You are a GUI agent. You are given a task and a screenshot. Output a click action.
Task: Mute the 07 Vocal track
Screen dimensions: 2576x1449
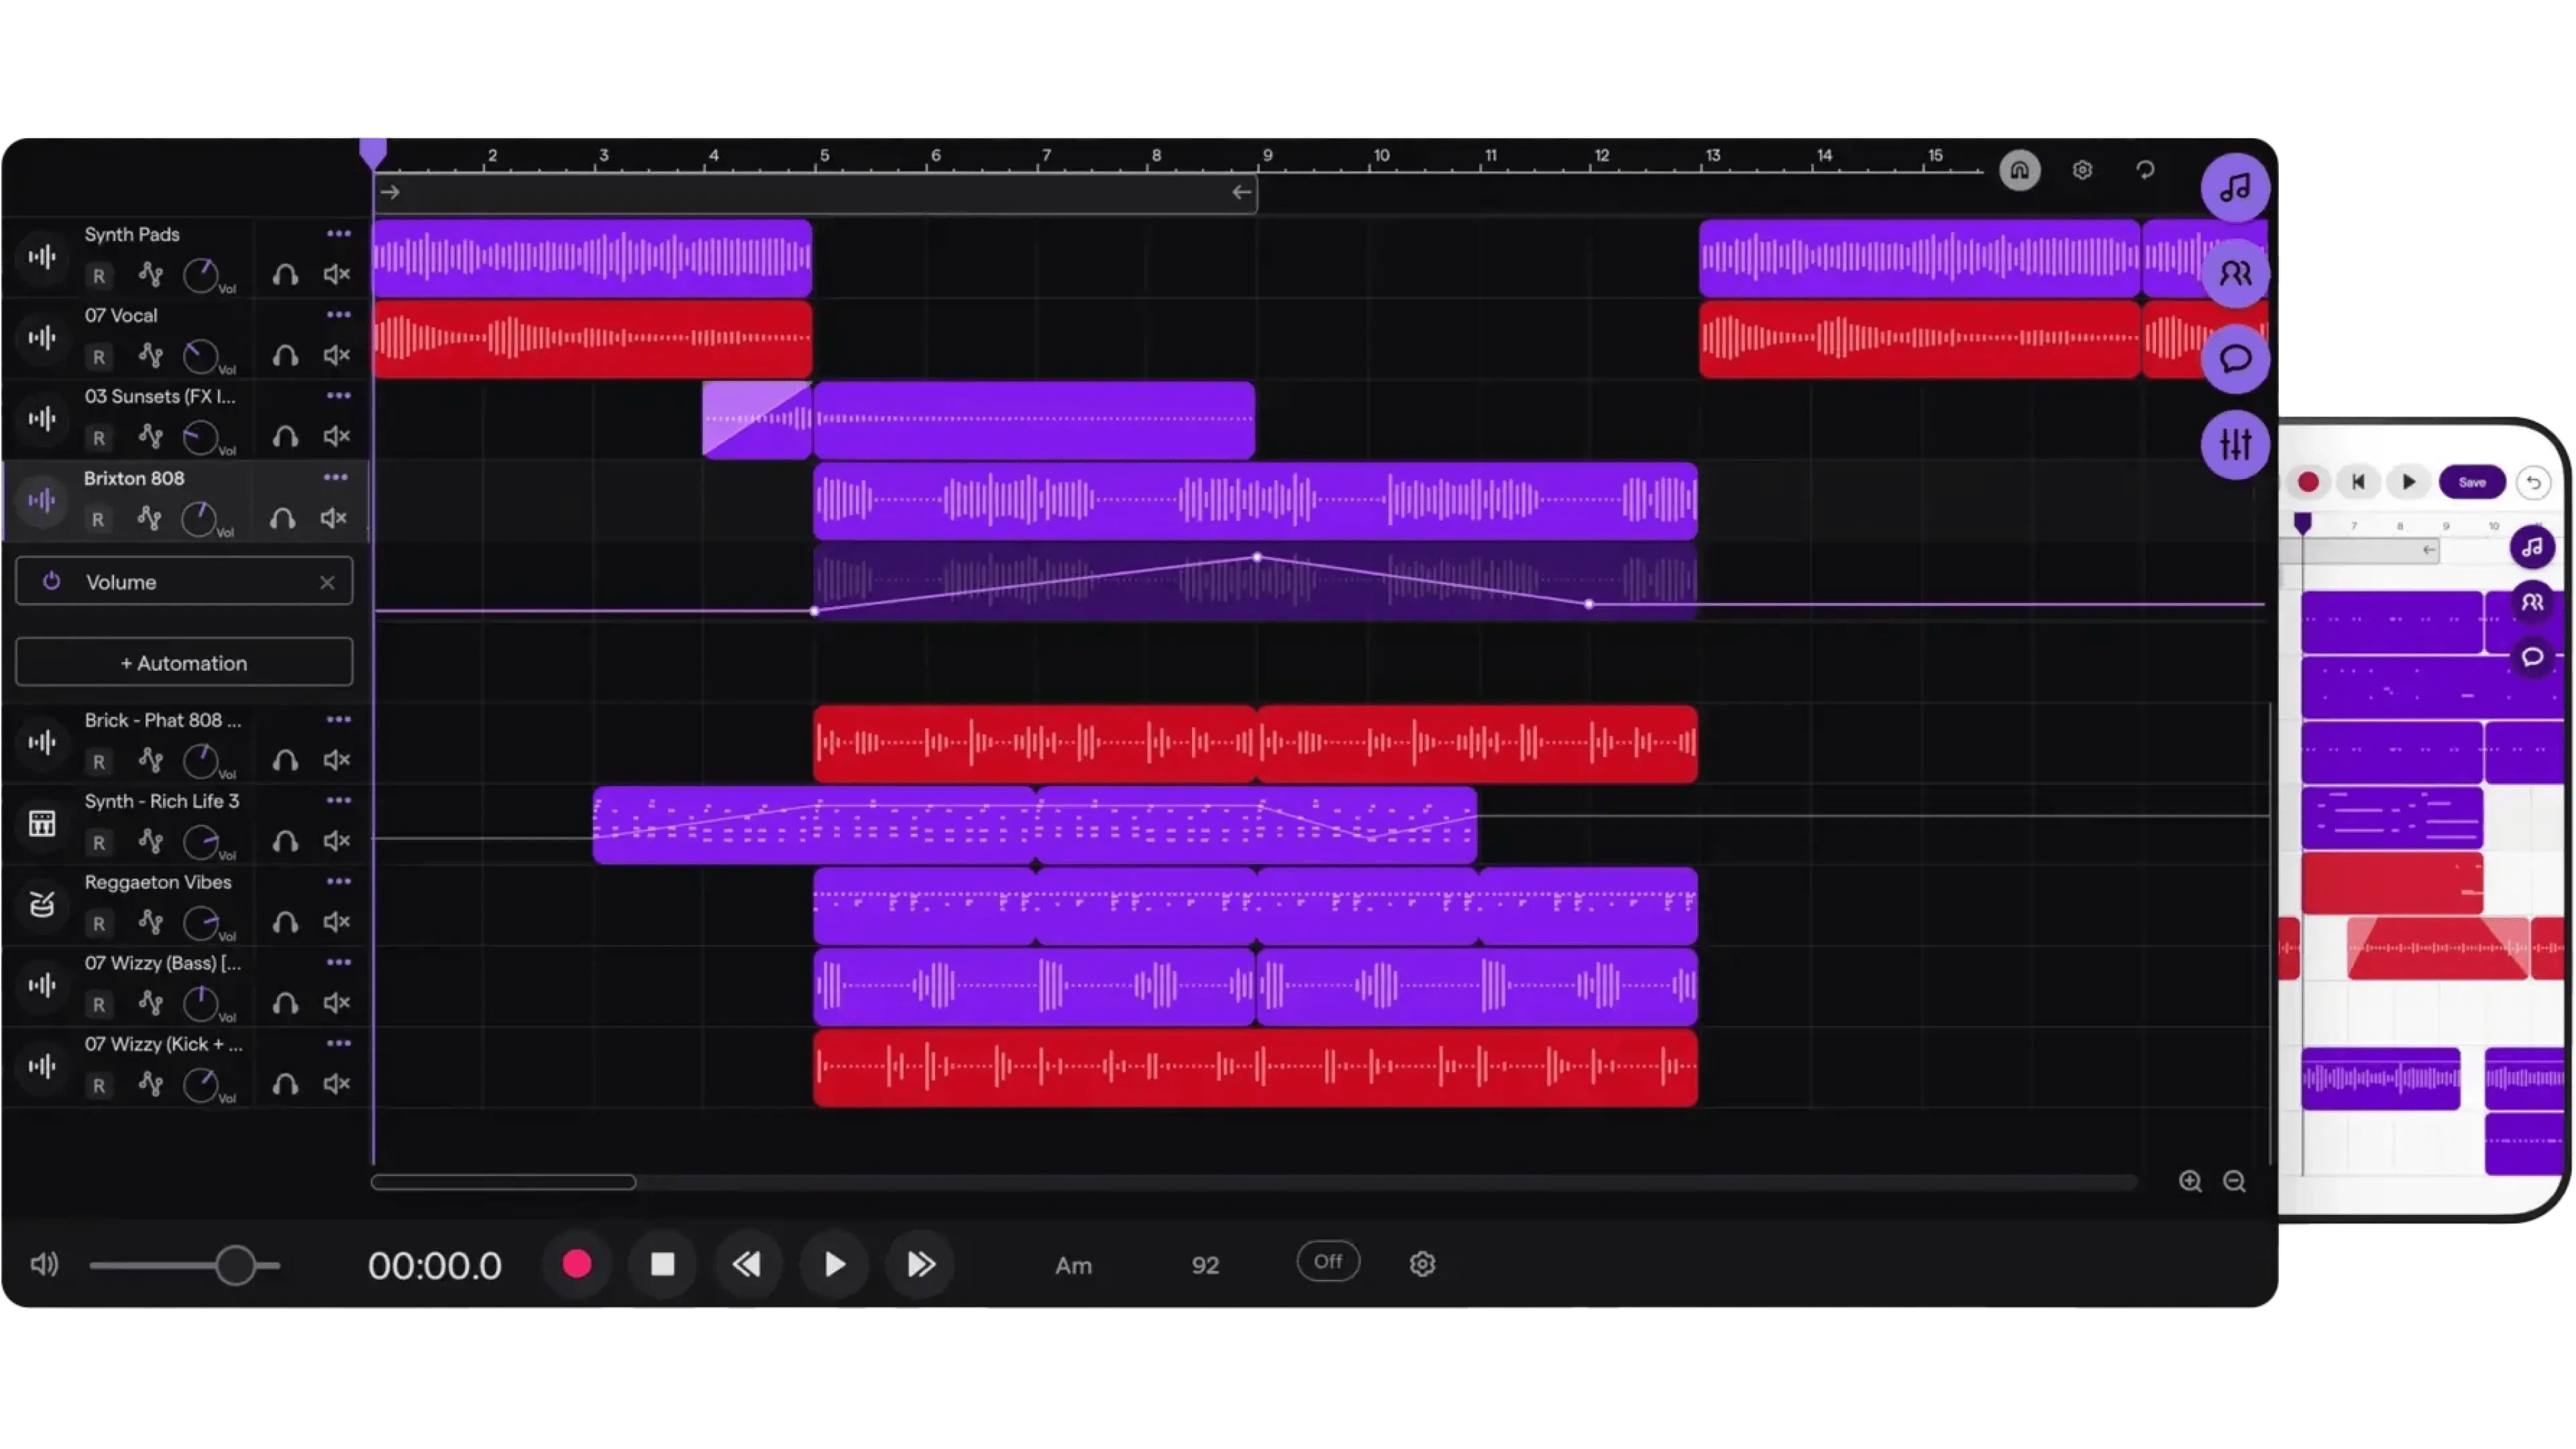pos(336,356)
